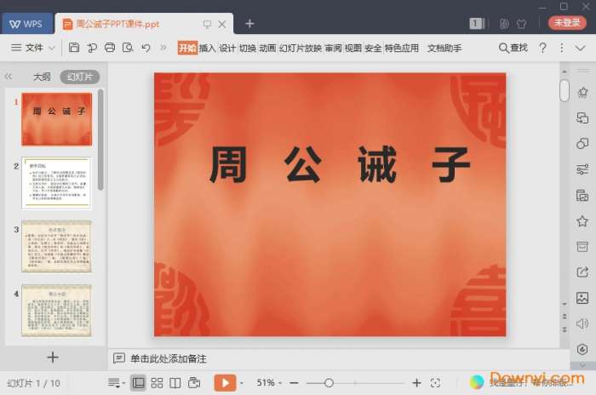Click the Print icon

click(x=110, y=48)
